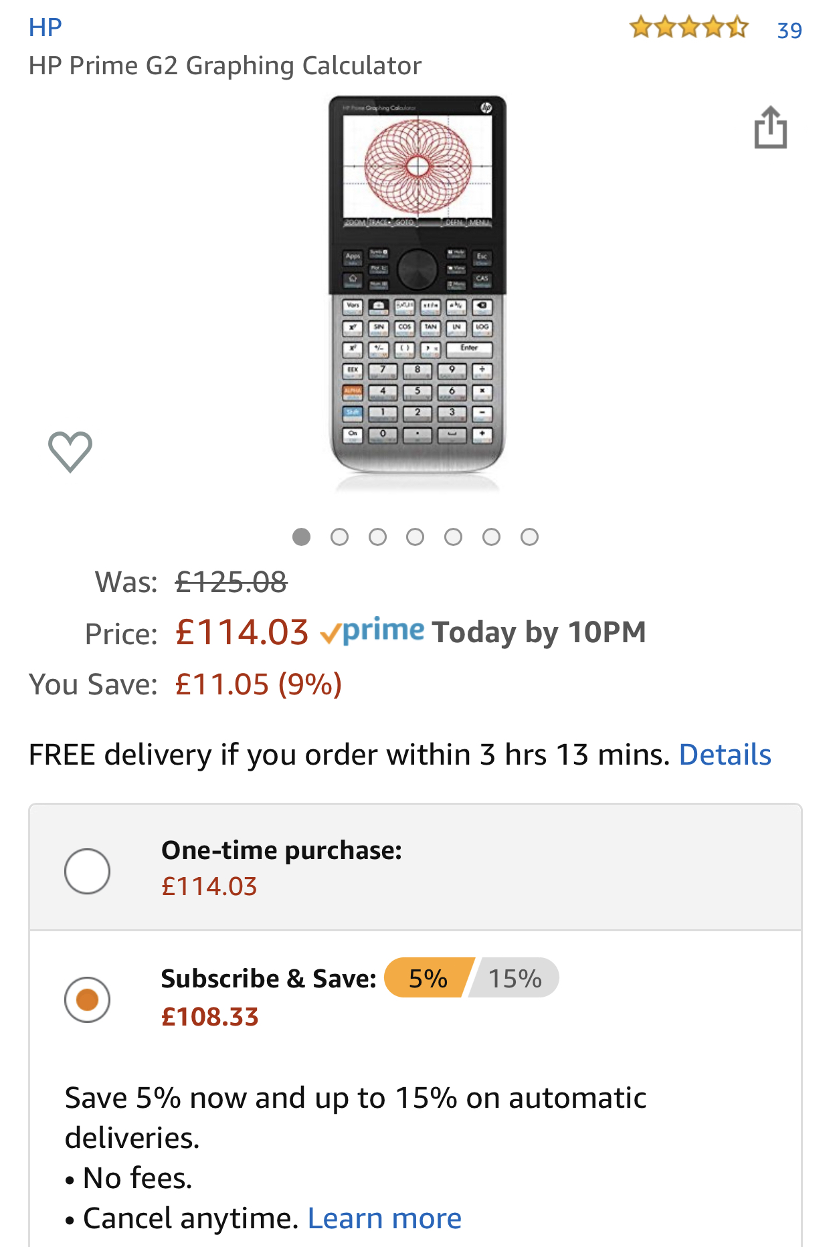831x1247 pixels.
Task: Tap the 15% savings badge
Action: point(515,978)
